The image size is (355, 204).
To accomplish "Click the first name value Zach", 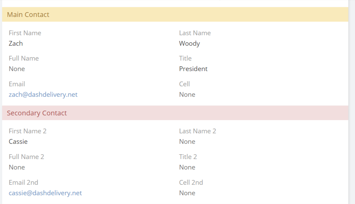I will [x=16, y=44].
